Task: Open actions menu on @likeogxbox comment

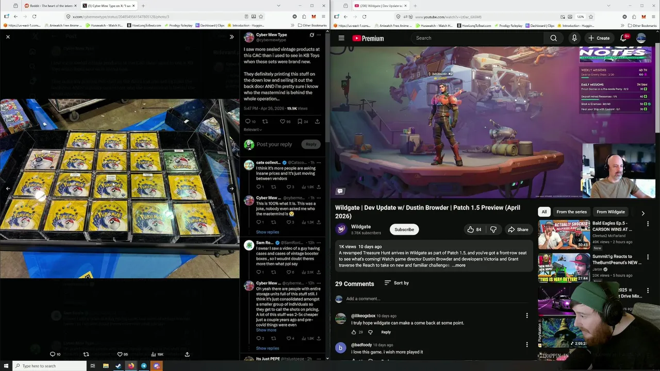Action: (x=527, y=315)
